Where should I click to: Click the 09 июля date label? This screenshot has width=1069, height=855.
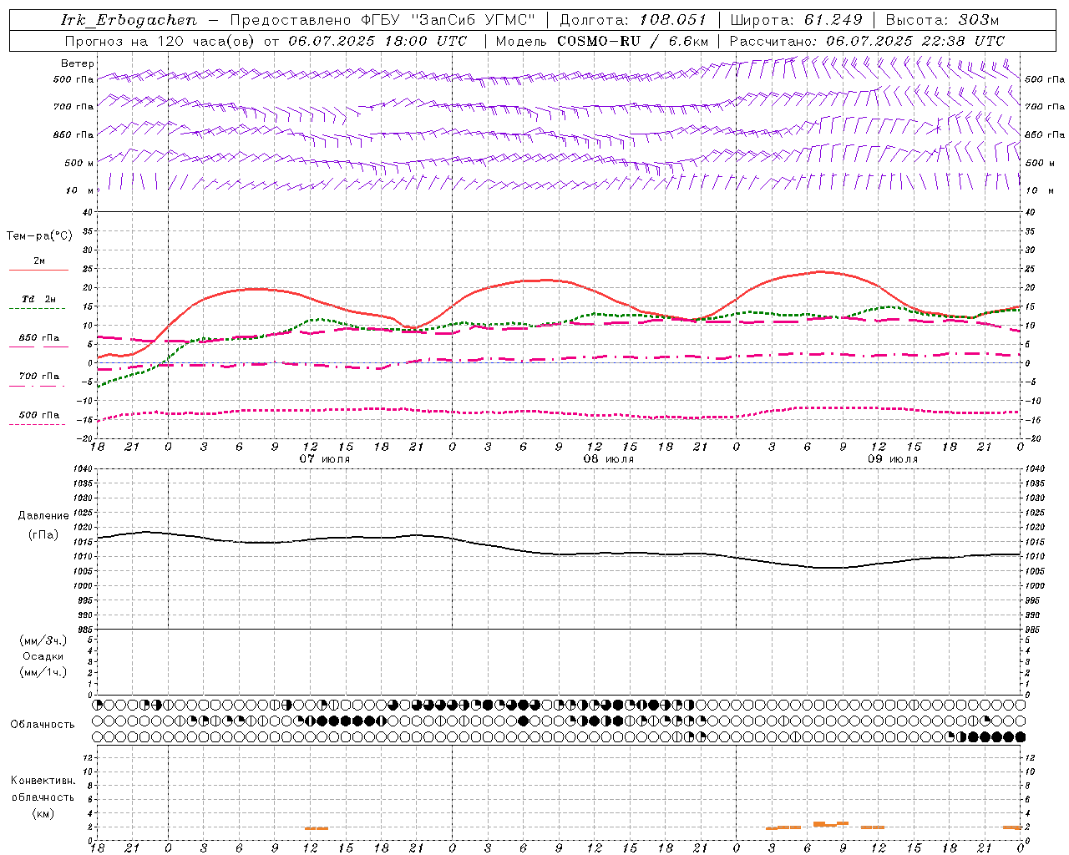click(x=893, y=459)
